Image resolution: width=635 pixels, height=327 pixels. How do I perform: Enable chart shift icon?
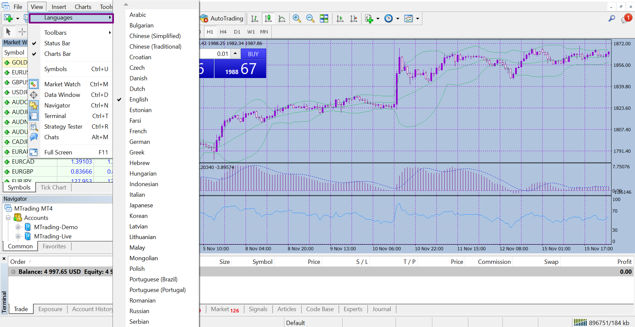click(x=354, y=19)
